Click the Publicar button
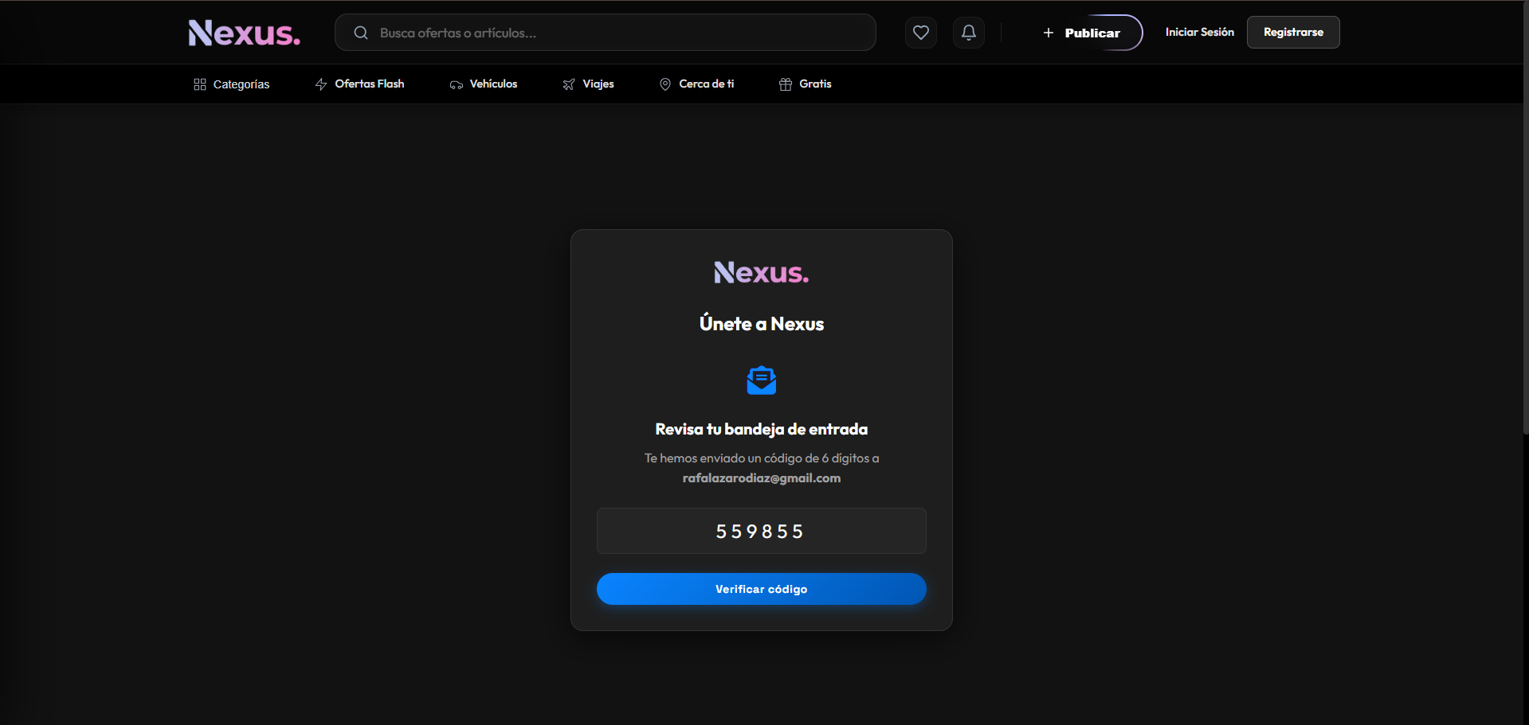 click(x=1081, y=33)
